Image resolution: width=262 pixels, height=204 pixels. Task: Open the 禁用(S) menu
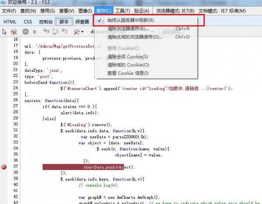click(x=48, y=11)
